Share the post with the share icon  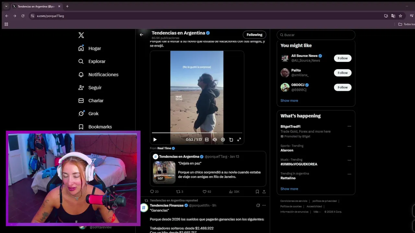pos(264,192)
